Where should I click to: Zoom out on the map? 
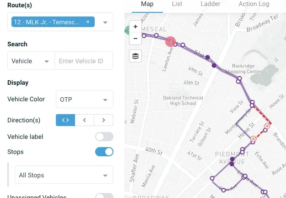135,38
